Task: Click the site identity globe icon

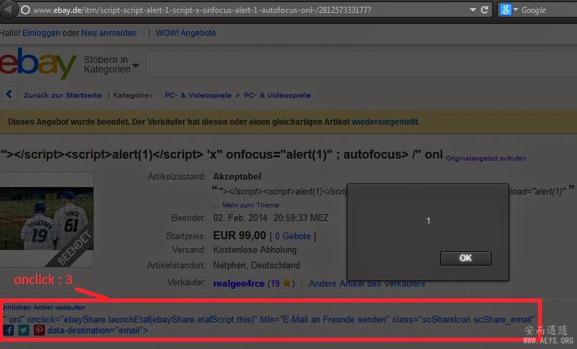Action: (x=25, y=10)
